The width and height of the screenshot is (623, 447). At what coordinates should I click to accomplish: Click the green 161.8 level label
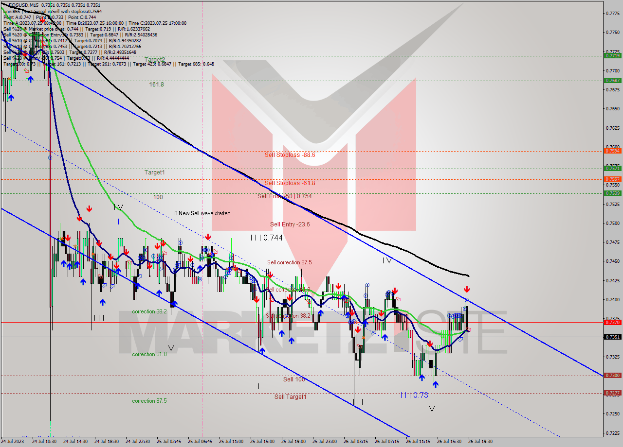[156, 85]
